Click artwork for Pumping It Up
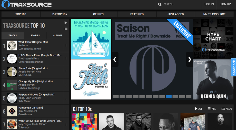Screen dimensions: 236x130 click(12, 111)
